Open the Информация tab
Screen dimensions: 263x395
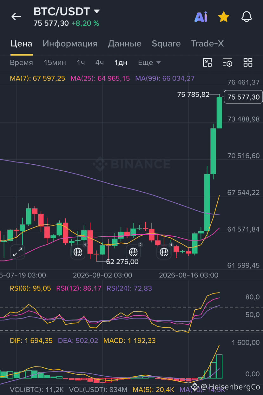[x=70, y=43]
